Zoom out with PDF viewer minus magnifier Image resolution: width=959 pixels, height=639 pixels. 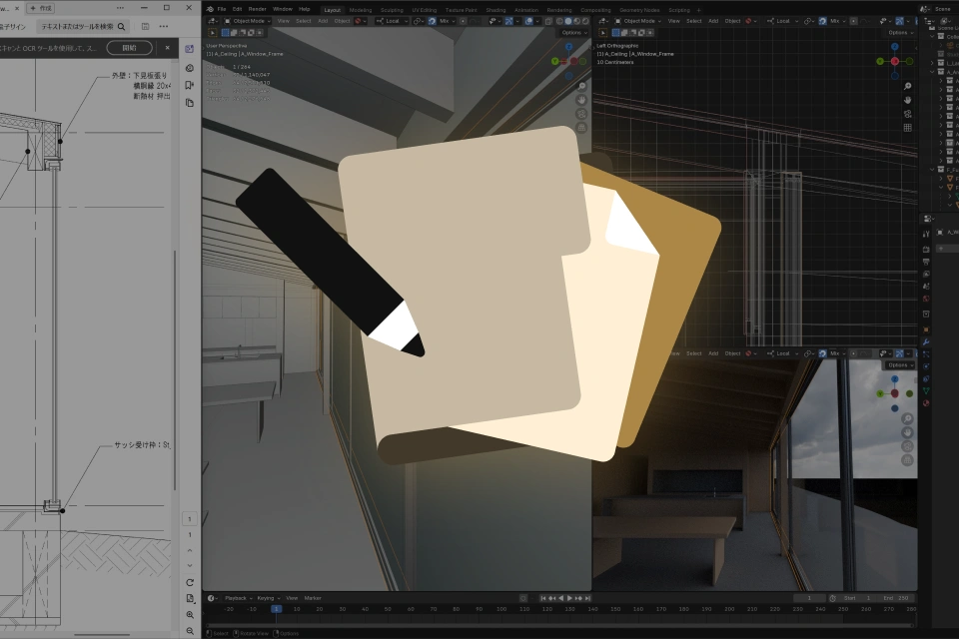click(x=190, y=630)
